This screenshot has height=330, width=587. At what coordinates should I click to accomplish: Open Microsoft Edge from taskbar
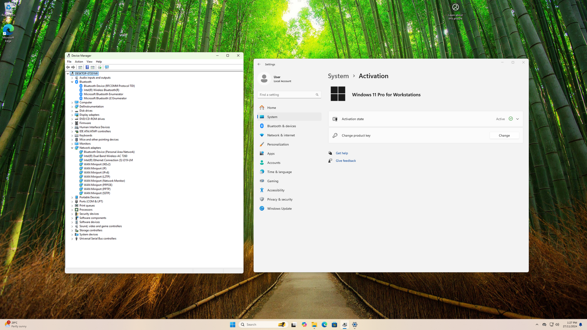[x=324, y=324]
